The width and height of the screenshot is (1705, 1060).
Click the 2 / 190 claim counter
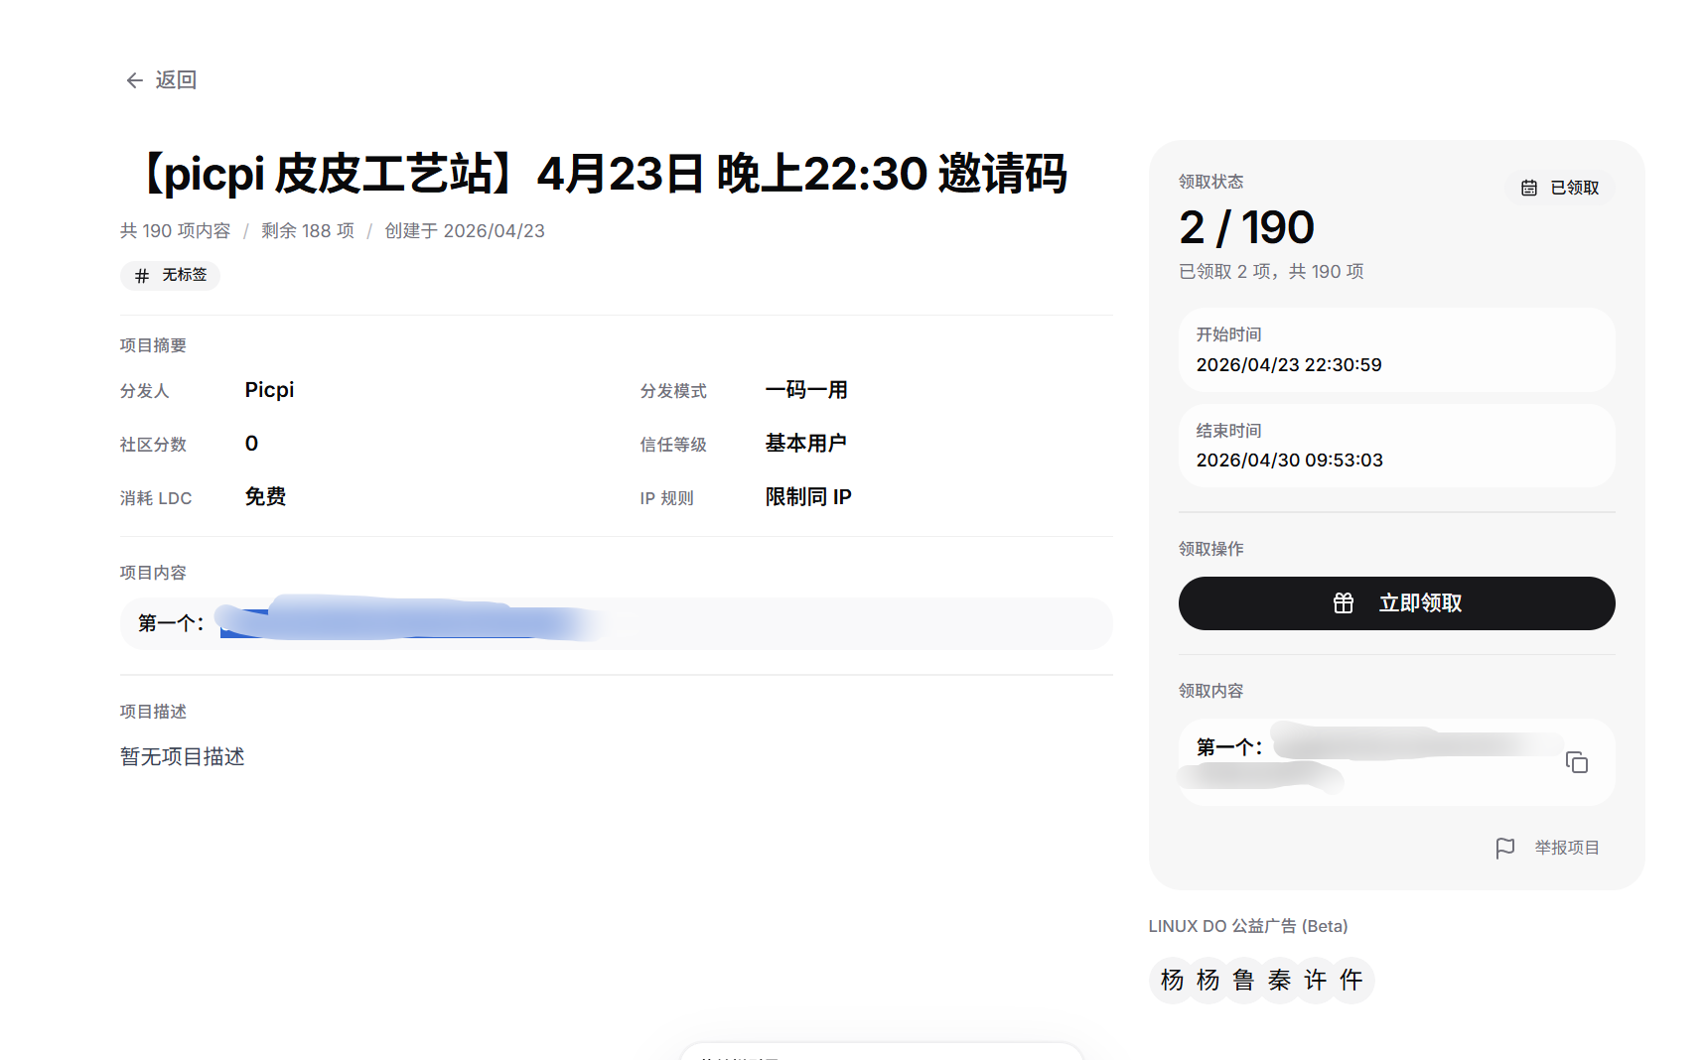point(1246,228)
